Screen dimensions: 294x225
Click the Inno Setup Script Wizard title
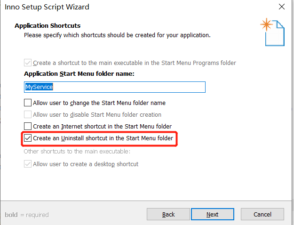tap(47, 7)
